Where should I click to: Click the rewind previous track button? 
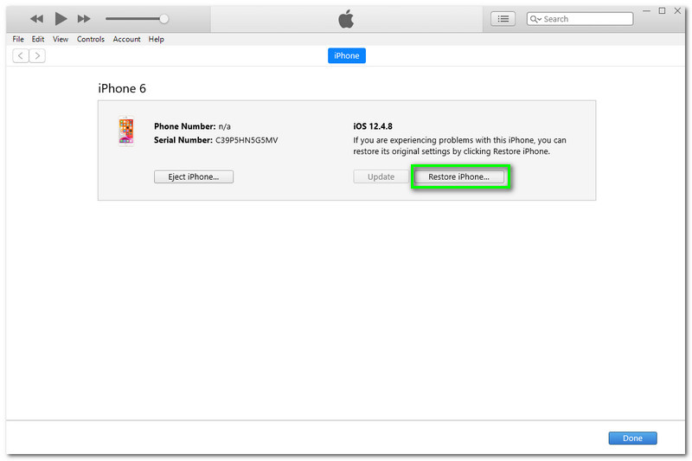click(x=36, y=18)
